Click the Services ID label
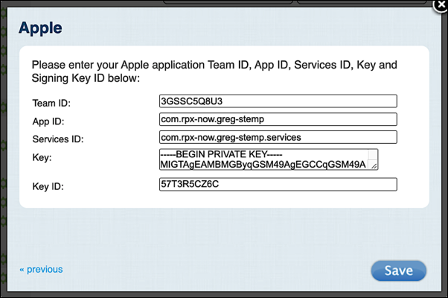This screenshot has width=448, height=298. (x=58, y=139)
